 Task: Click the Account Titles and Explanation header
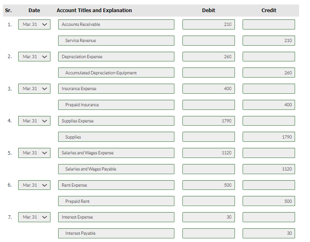(x=94, y=10)
